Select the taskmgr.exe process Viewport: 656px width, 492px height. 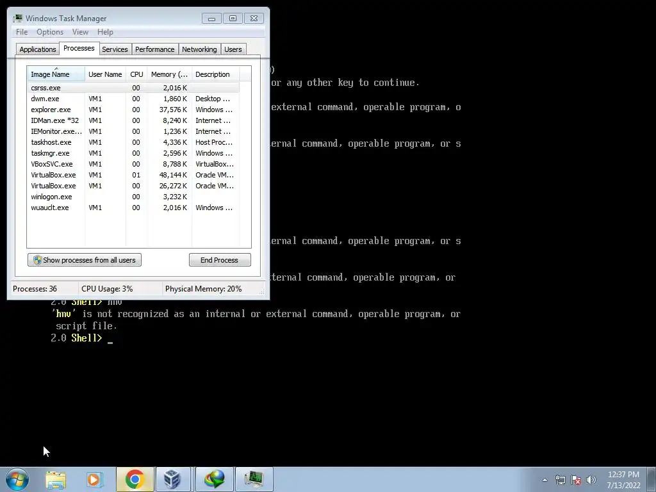133,153
